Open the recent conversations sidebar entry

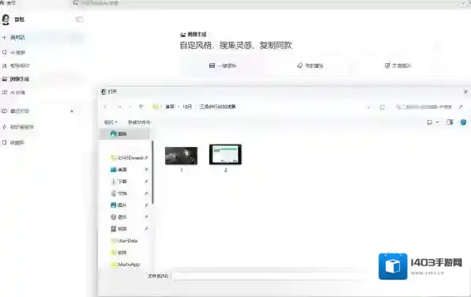pyautogui.click(x=16, y=111)
